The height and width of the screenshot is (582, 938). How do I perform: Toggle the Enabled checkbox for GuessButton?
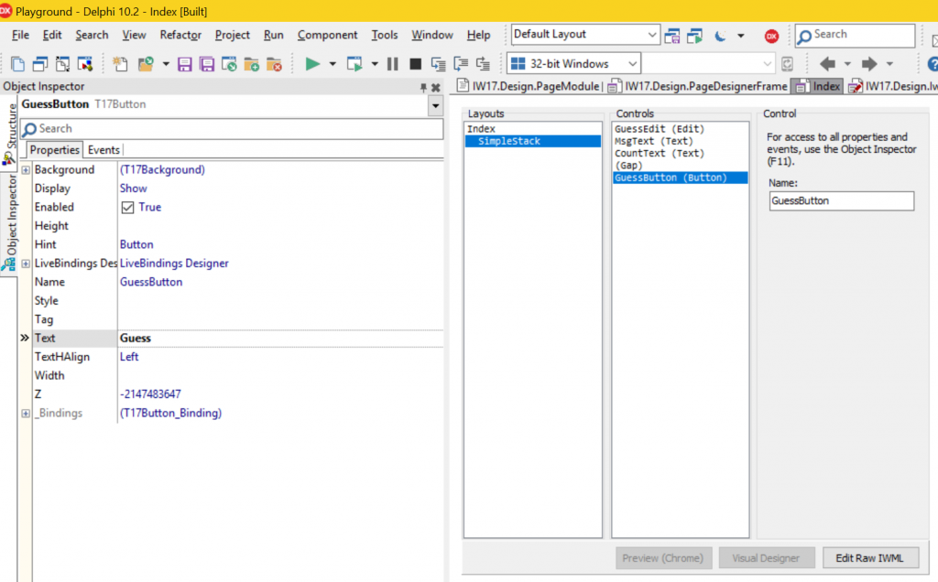point(129,207)
